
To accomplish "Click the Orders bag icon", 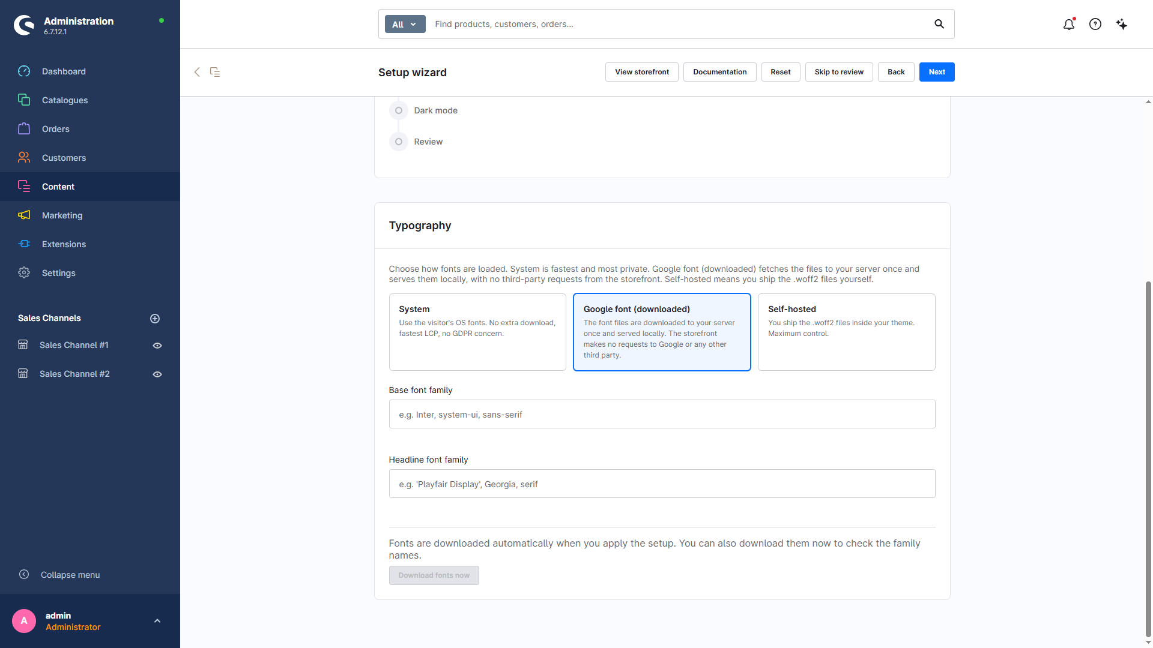I will pos(24,129).
